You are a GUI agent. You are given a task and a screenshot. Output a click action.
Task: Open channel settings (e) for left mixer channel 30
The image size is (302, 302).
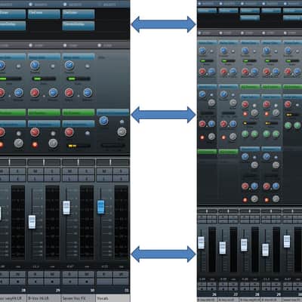pyautogui.click(x=87, y=178)
